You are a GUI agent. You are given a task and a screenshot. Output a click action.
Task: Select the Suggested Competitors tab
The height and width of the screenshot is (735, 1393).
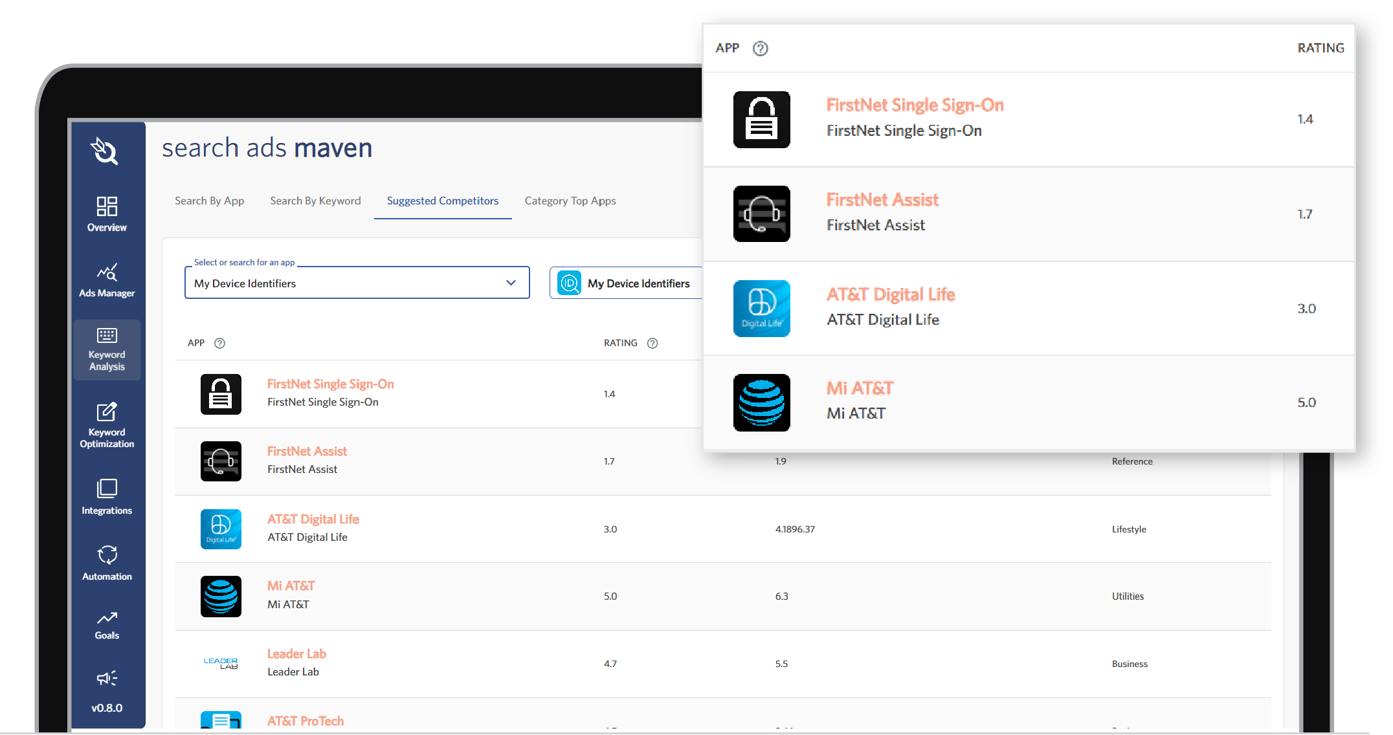coord(443,201)
